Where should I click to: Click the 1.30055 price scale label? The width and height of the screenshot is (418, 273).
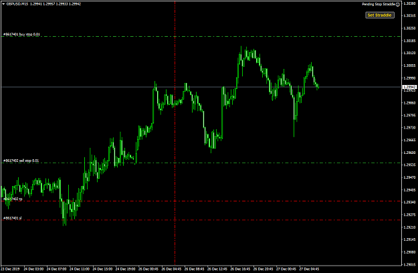pyautogui.click(x=409, y=66)
